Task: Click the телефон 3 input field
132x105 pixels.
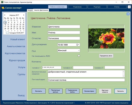Action: click(115, 68)
